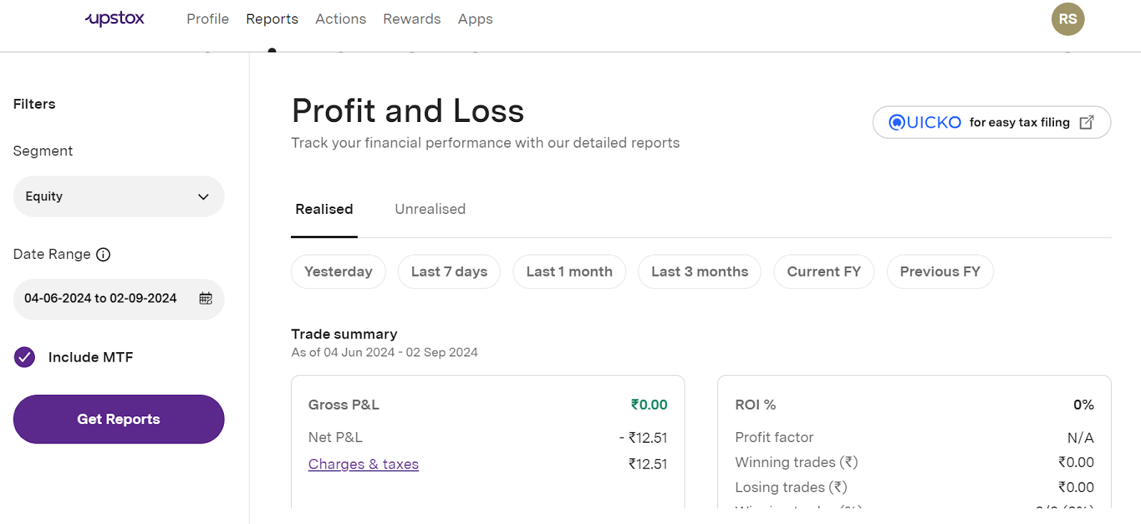Click the Segment dropdown chevron arrow
1141x524 pixels.
[x=203, y=197]
